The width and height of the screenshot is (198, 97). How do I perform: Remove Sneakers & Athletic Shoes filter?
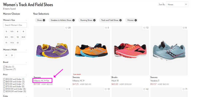(74, 20)
